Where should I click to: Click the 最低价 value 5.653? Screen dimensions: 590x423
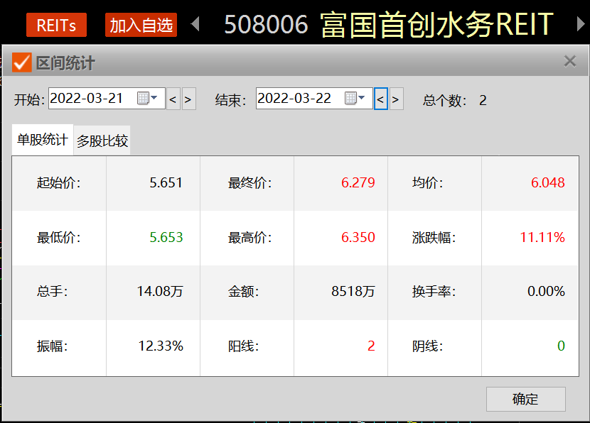click(166, 237)
